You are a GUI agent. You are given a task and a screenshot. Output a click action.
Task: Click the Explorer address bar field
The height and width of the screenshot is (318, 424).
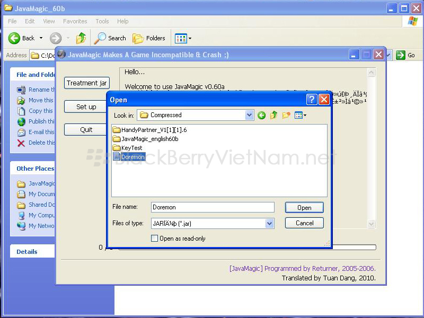pyautogui.click(x=42, y=56)
